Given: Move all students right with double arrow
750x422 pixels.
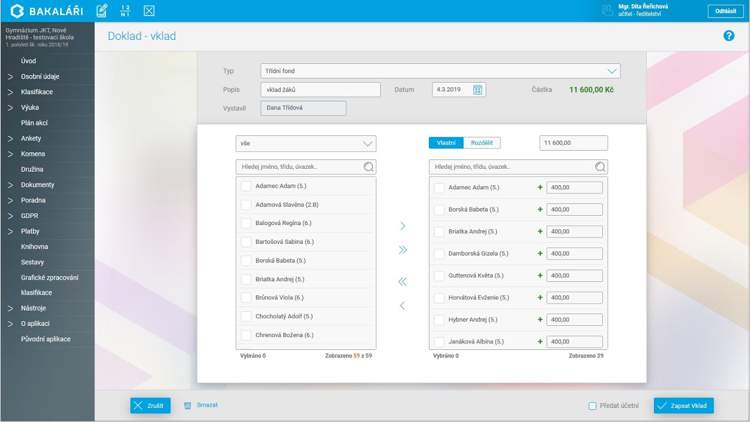Looking at the screenshot, I should pyautogui.click(x=403, y=250).
